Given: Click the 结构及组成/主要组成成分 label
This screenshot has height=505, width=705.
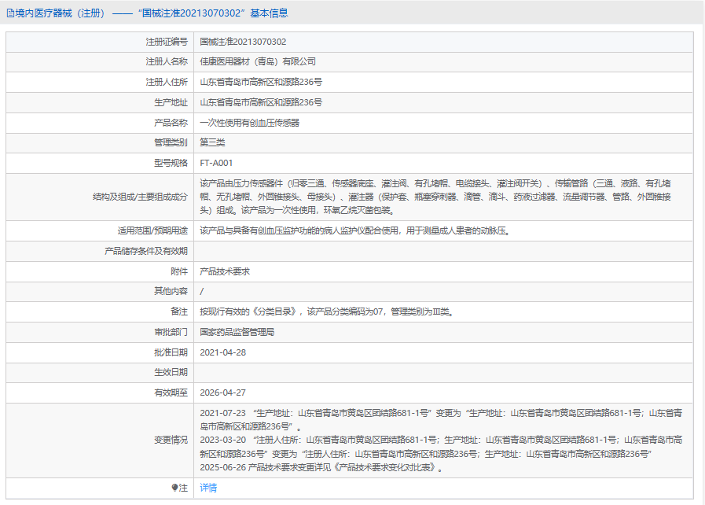Looking at the screenshot, I should [x=140, y=197].
